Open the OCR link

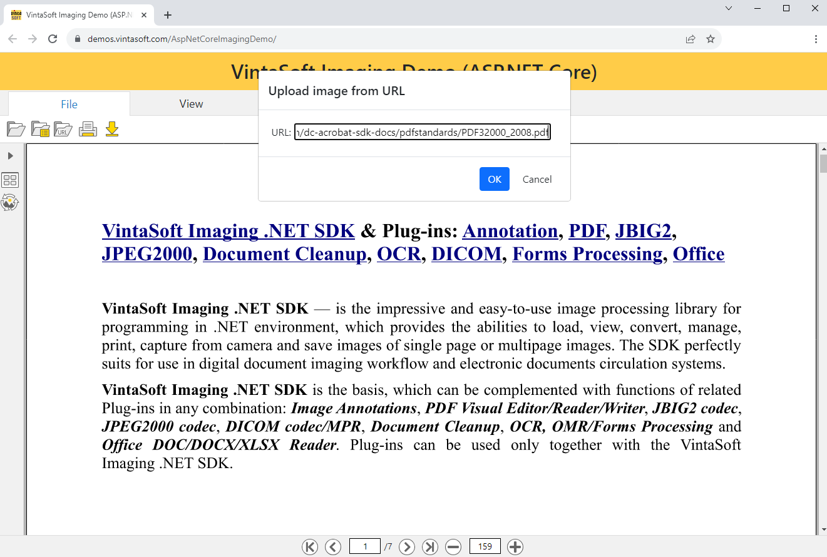pyautogui.click(x=399, y=253)
